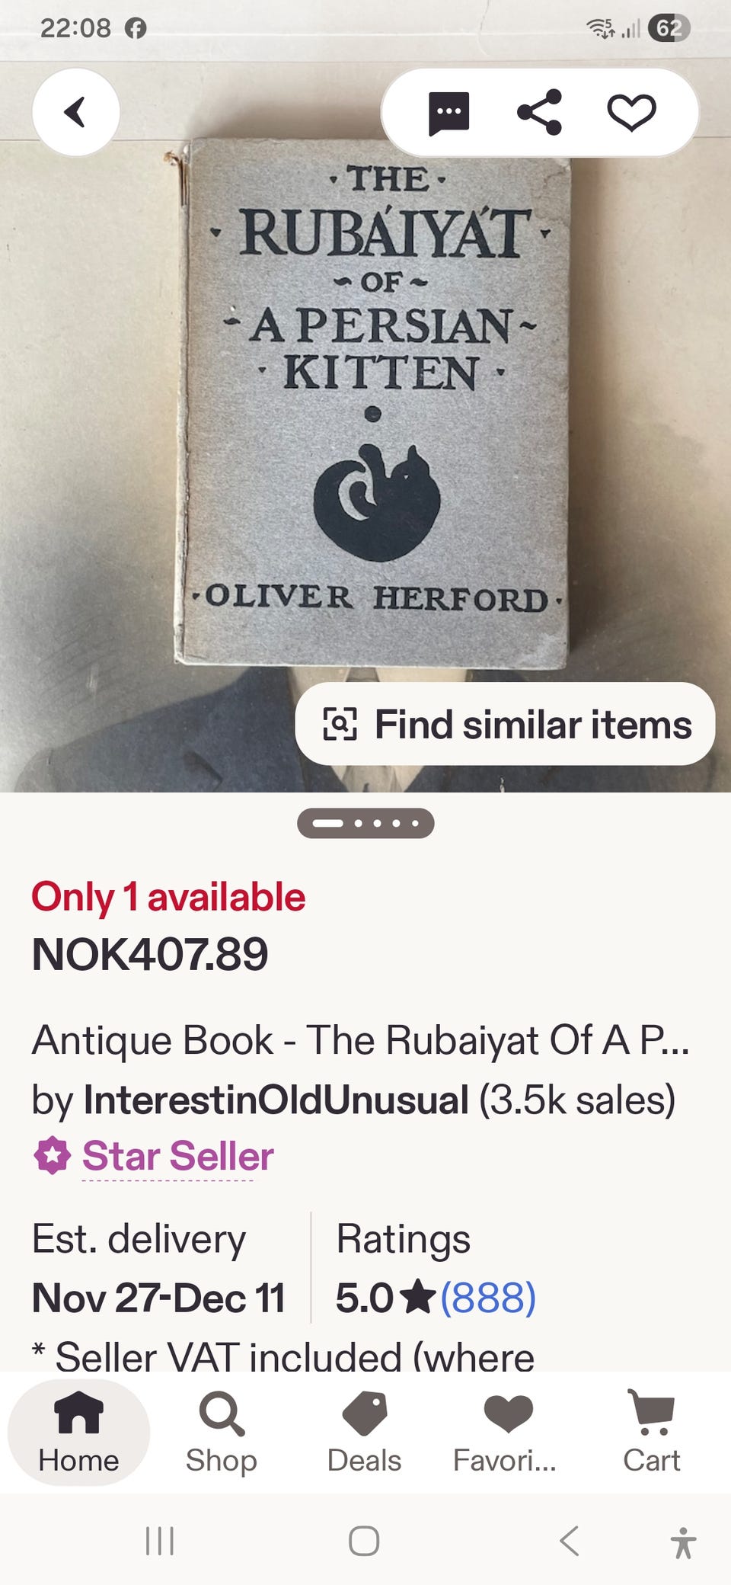Expand the truncated listing title
The image size is (731, 1585).
pyautogui.click(x=360, y=1040)
